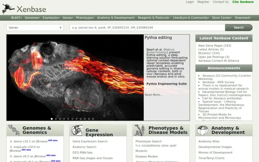Open 3D Printed Molds announcement
Screen dimensions: 259x162
tap(220, 116)
